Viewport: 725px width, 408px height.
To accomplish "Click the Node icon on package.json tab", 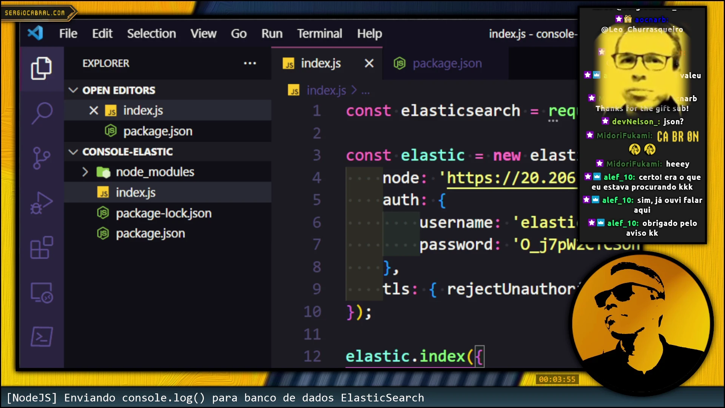I will [x=400, y=63].
